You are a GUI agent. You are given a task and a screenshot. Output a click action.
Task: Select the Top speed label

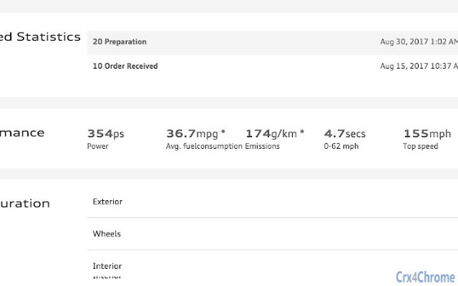(x=420, y=147)
